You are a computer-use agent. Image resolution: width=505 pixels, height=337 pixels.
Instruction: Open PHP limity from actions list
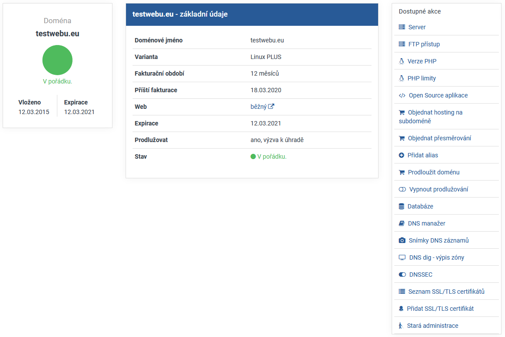click(421, 78)
